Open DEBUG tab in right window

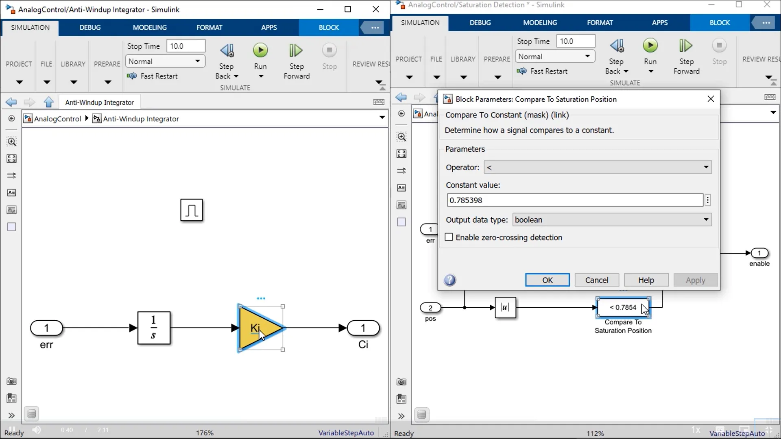[480, 23]
